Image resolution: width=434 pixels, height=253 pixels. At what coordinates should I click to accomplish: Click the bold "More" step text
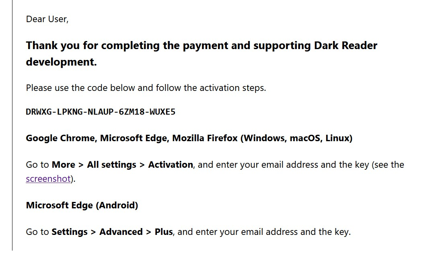(63, 165)
